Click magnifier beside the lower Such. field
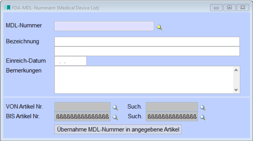The image size is (253, 141). [203, 117]
